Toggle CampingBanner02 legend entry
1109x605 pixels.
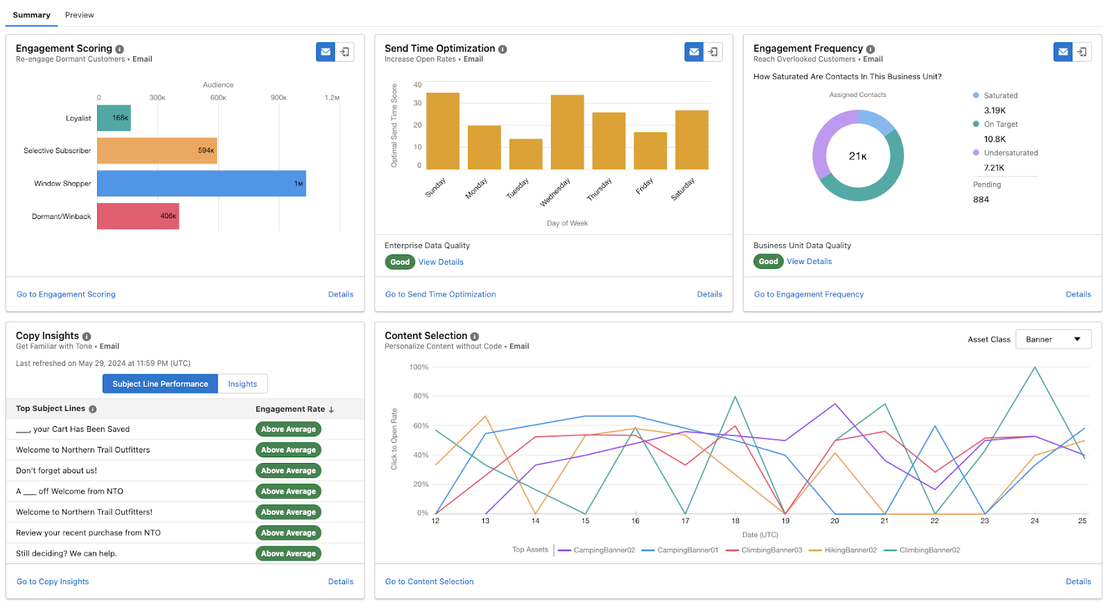click(x=596, y=550)
